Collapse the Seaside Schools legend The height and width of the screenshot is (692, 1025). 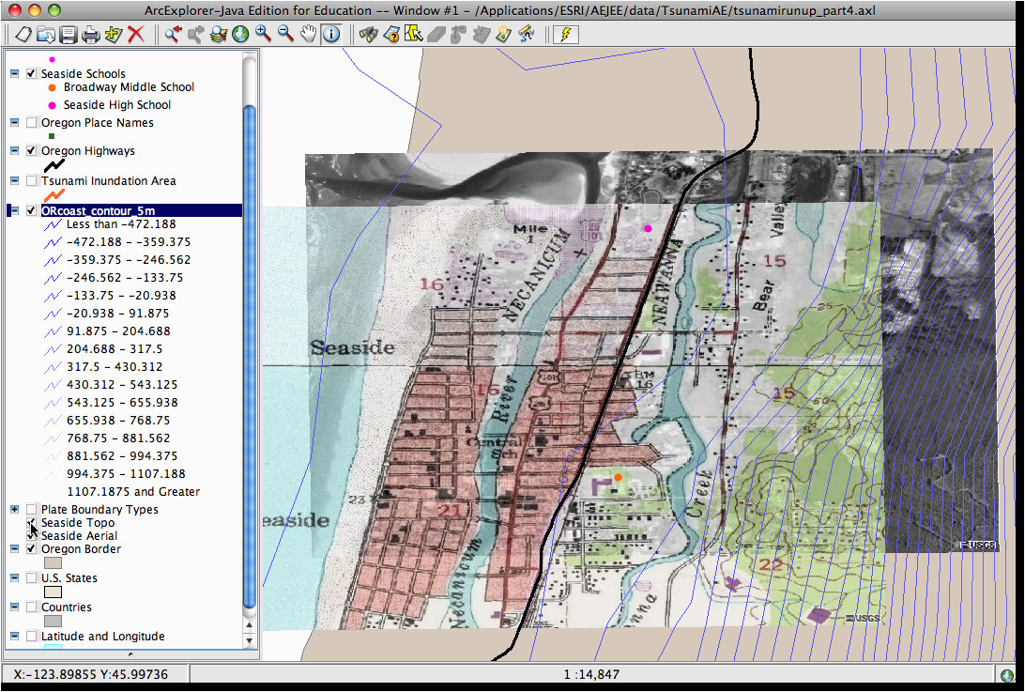[14, 74]
